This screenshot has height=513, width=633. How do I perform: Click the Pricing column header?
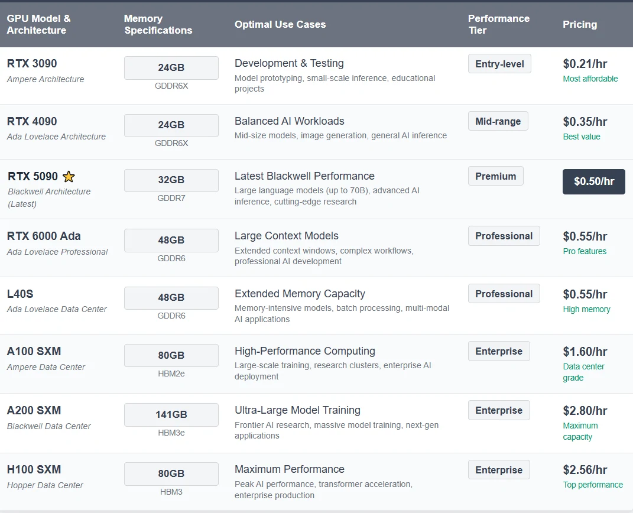(580, 24)
